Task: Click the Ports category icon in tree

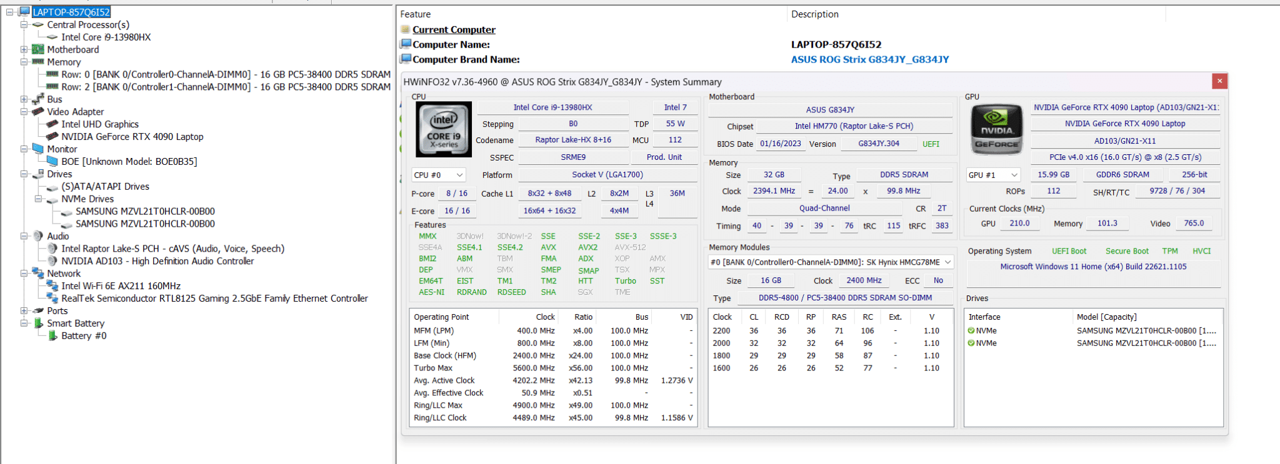Action: (x=38, y=311)
